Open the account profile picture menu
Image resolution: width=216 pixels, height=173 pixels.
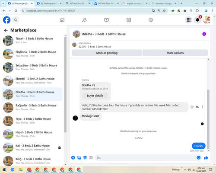206,20
